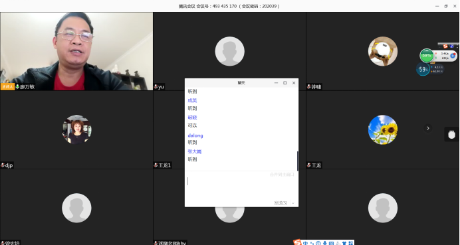460x245 pixels.
Task: Click the 可以 message in chat
Action: [193, 125]
